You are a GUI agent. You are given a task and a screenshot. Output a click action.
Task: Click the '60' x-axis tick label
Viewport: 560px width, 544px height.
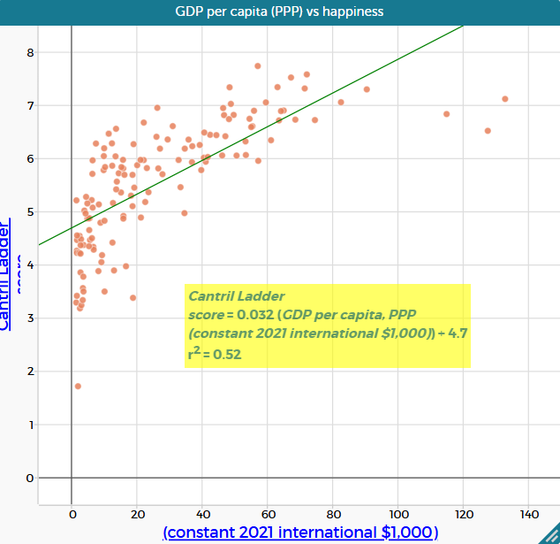pos(267,514)
